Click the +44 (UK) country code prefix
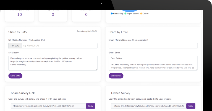The width and height of the screenshot is (212, 111). tap(15, 46)
